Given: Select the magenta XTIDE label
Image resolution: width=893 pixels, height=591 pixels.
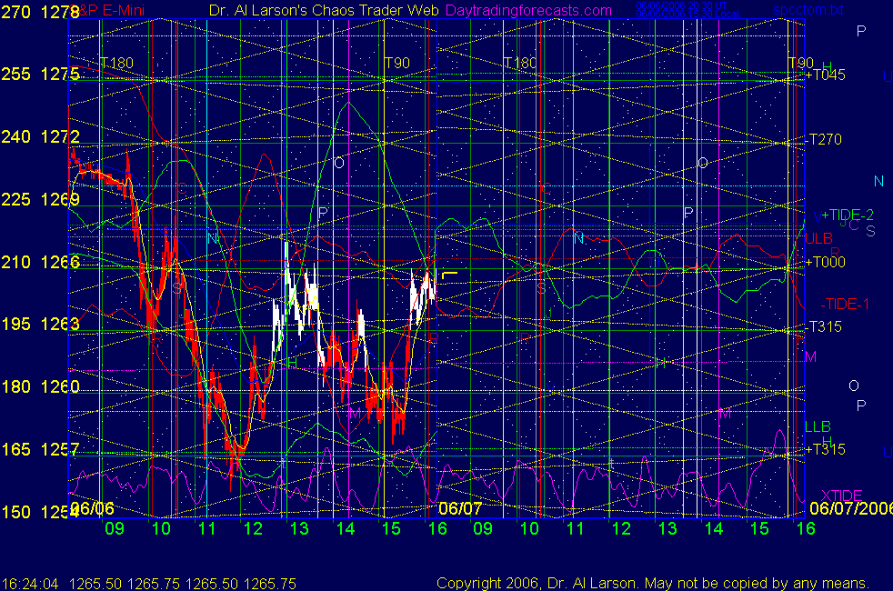Looking at the screenshot, I should (x=841, y=496).
